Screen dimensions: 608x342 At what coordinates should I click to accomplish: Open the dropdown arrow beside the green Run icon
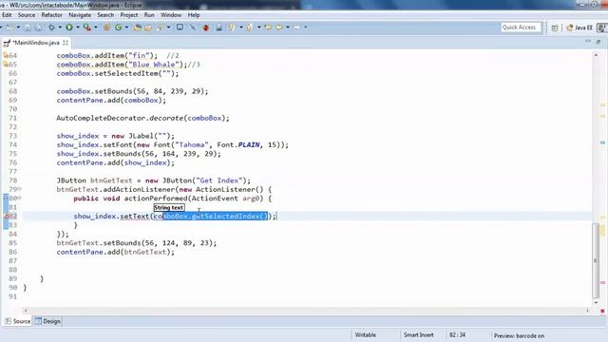(78, 28)
